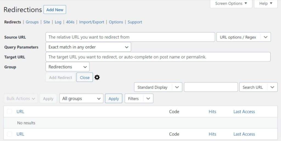
Task: Switch to the Groups tab
Action: tap(32, 22)
